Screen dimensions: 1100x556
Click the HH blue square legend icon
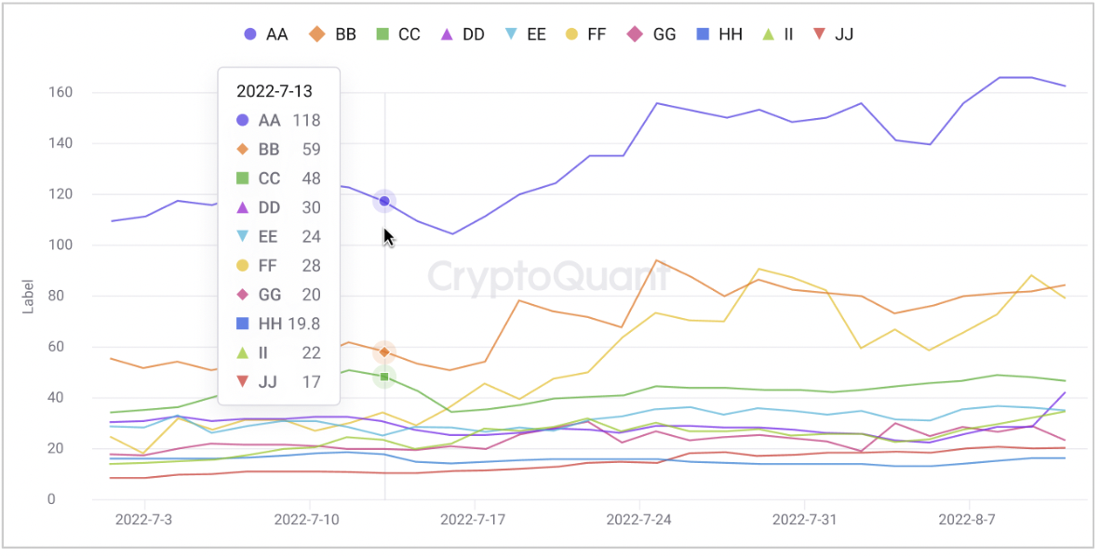point(703,34)
